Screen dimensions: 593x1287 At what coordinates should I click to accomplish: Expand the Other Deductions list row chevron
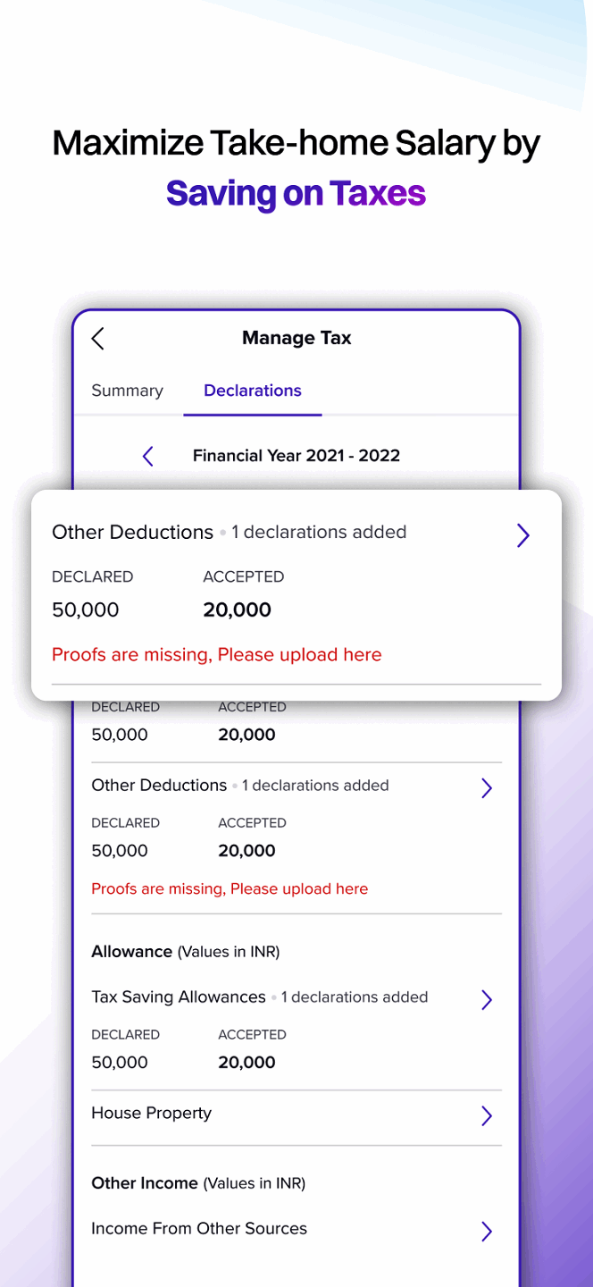click(487, 787)
